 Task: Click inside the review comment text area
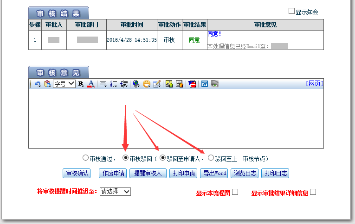(x=176, y=118)
